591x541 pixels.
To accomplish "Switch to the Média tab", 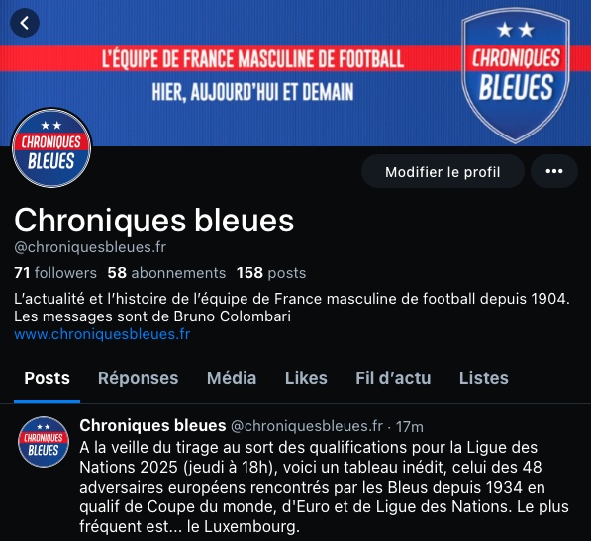I will click(232, 378).
